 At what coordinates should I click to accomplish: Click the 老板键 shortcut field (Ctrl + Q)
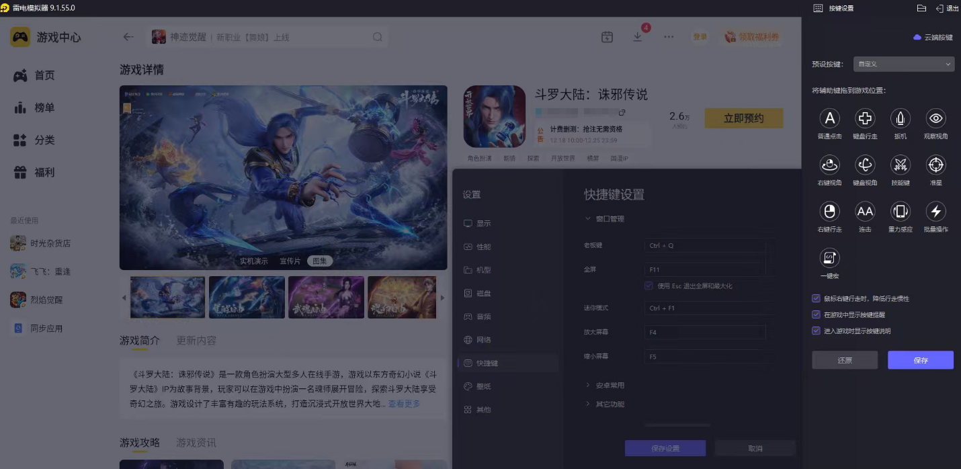click(704, 246)
